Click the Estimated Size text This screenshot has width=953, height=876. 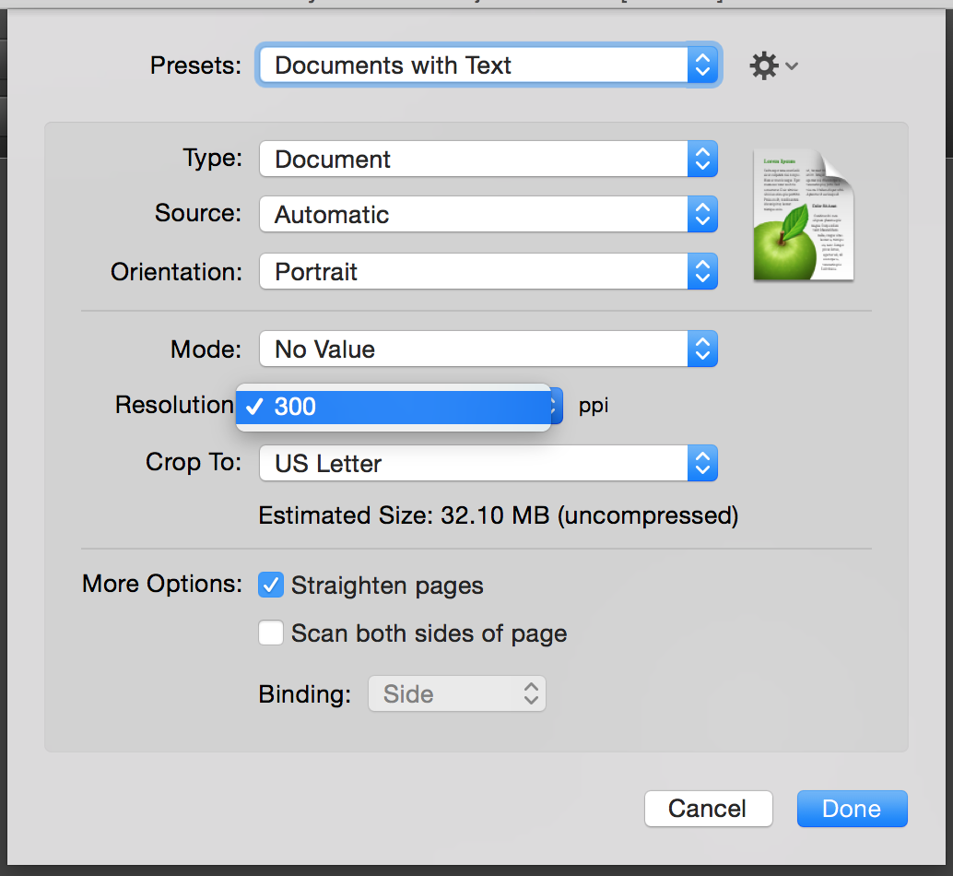(x=499, y=515)
